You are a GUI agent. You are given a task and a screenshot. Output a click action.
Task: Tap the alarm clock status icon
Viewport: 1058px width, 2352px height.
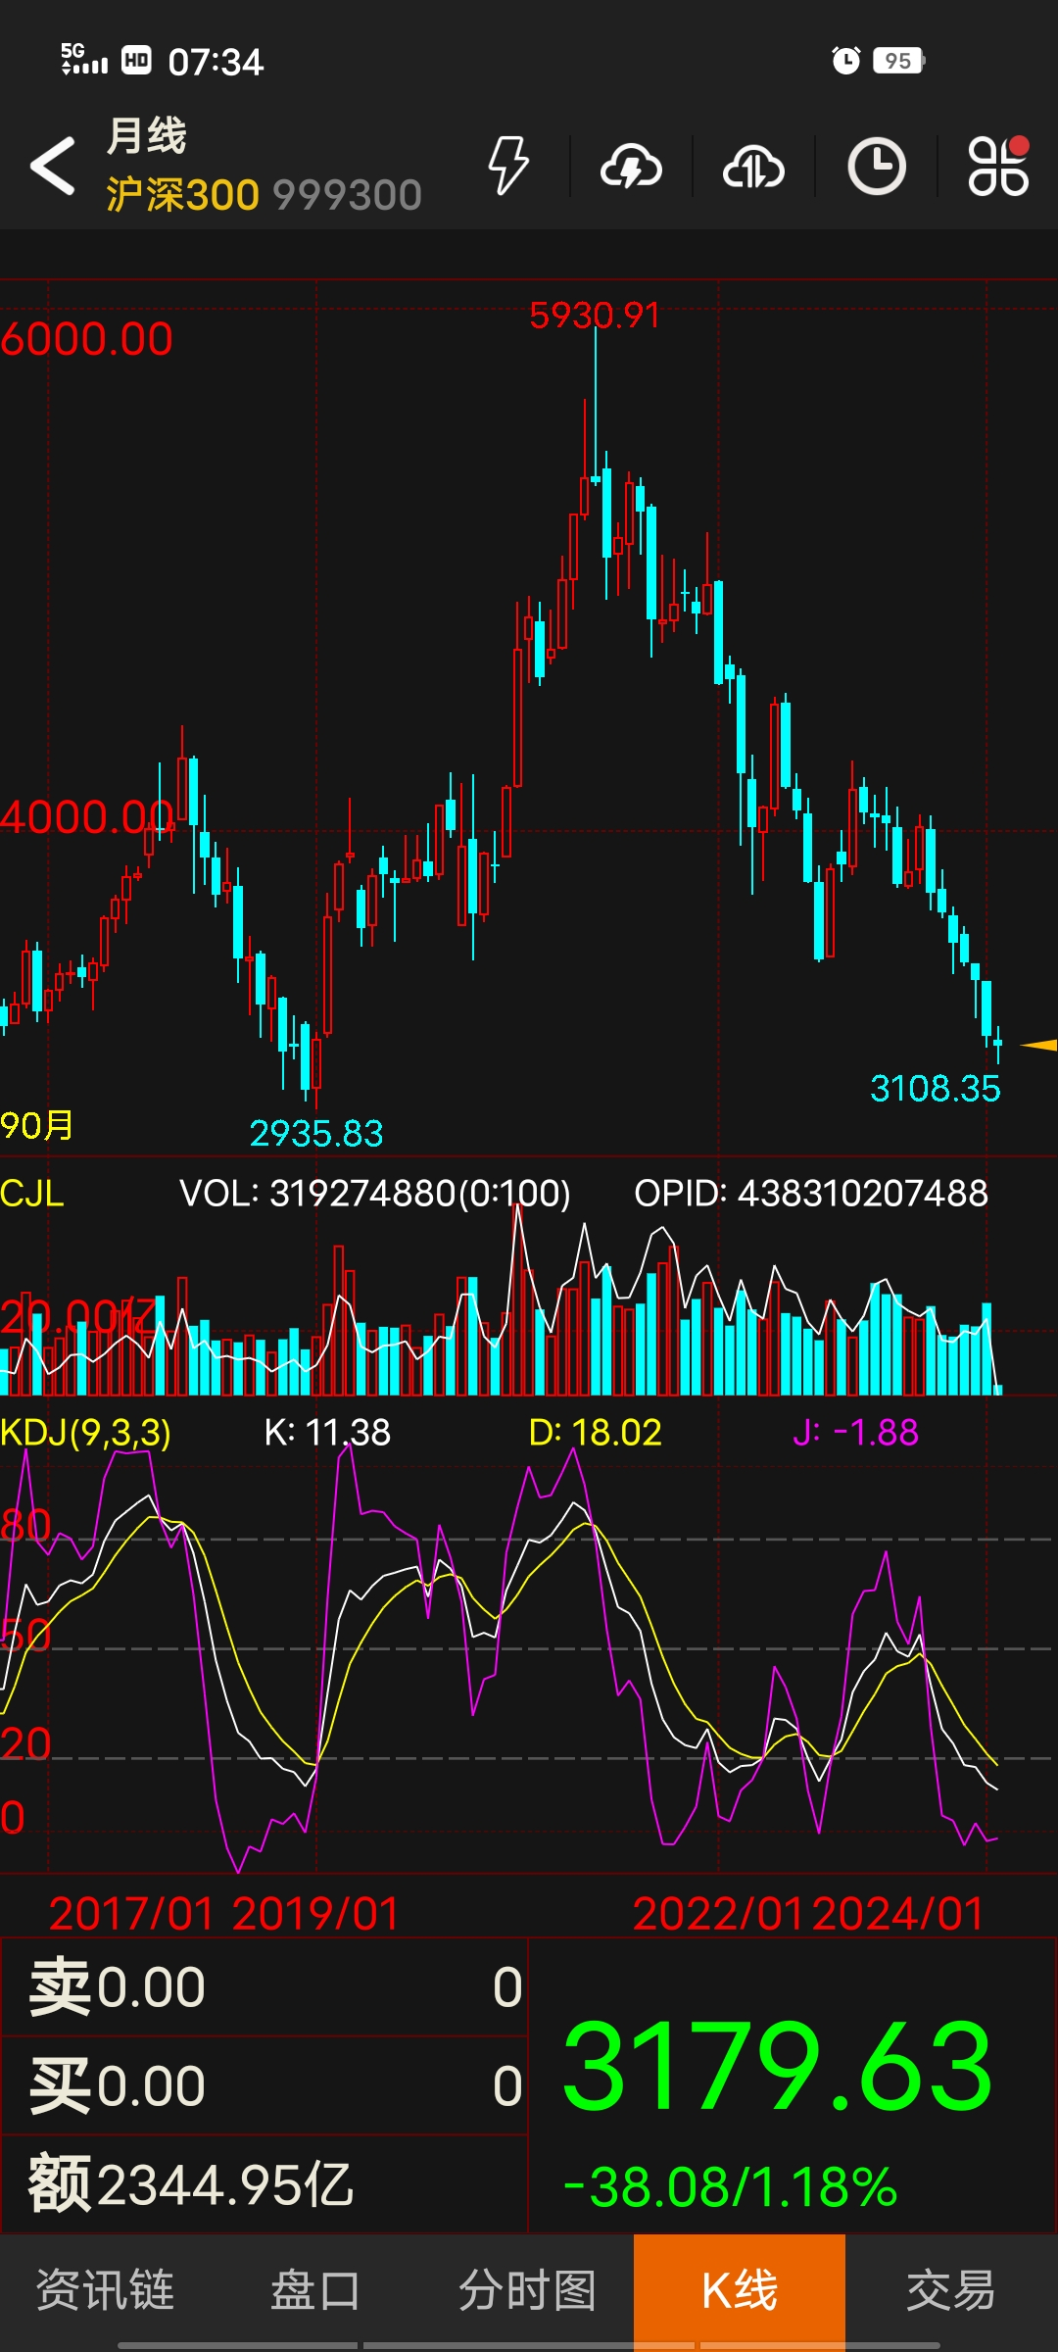(845, 61)
